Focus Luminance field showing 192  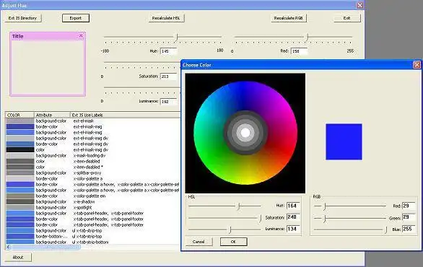click(168, 102)
